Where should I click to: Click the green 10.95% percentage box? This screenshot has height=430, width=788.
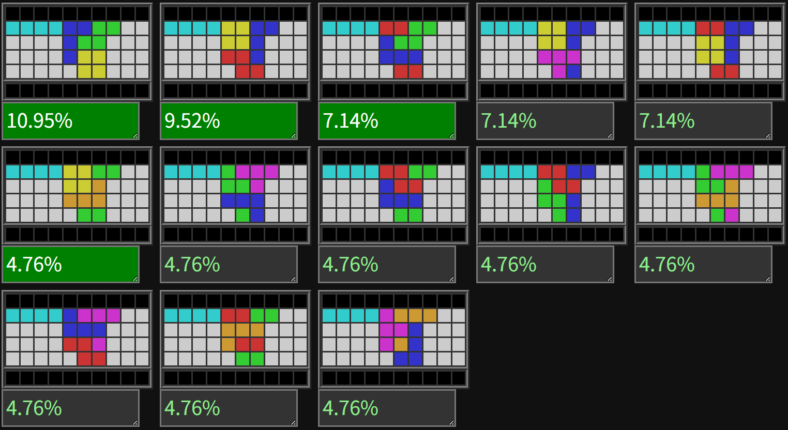tap(71, 121)
